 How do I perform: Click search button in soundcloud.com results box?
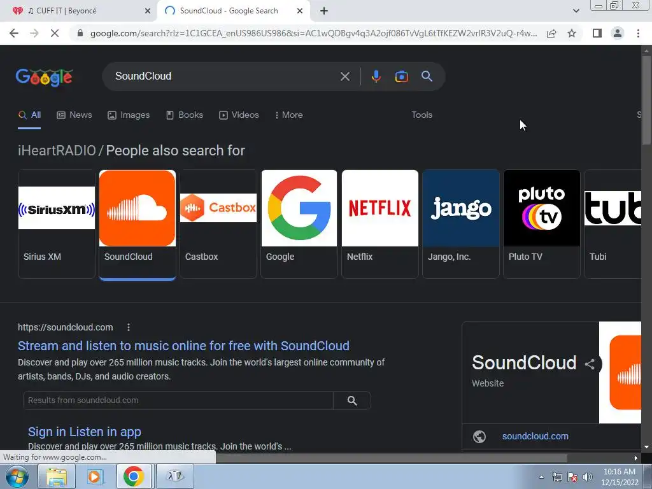pos(352,400)
